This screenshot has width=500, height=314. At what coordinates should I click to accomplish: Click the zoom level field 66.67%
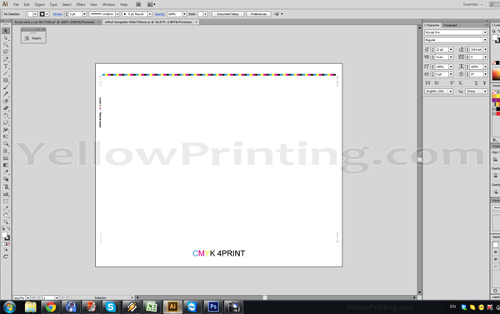(x=19, y=297)
